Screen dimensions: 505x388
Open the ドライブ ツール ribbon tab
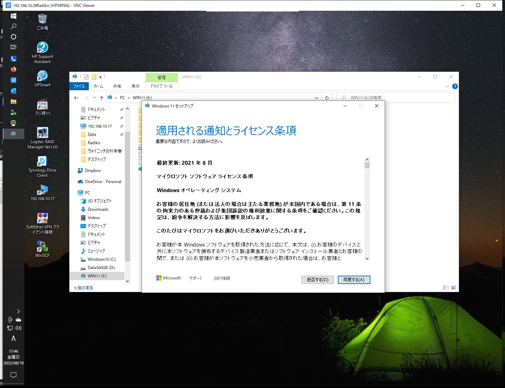click(x=161, y=86)
